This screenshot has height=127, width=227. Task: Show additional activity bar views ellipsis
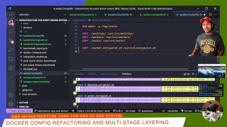click(x=11, y=77)
